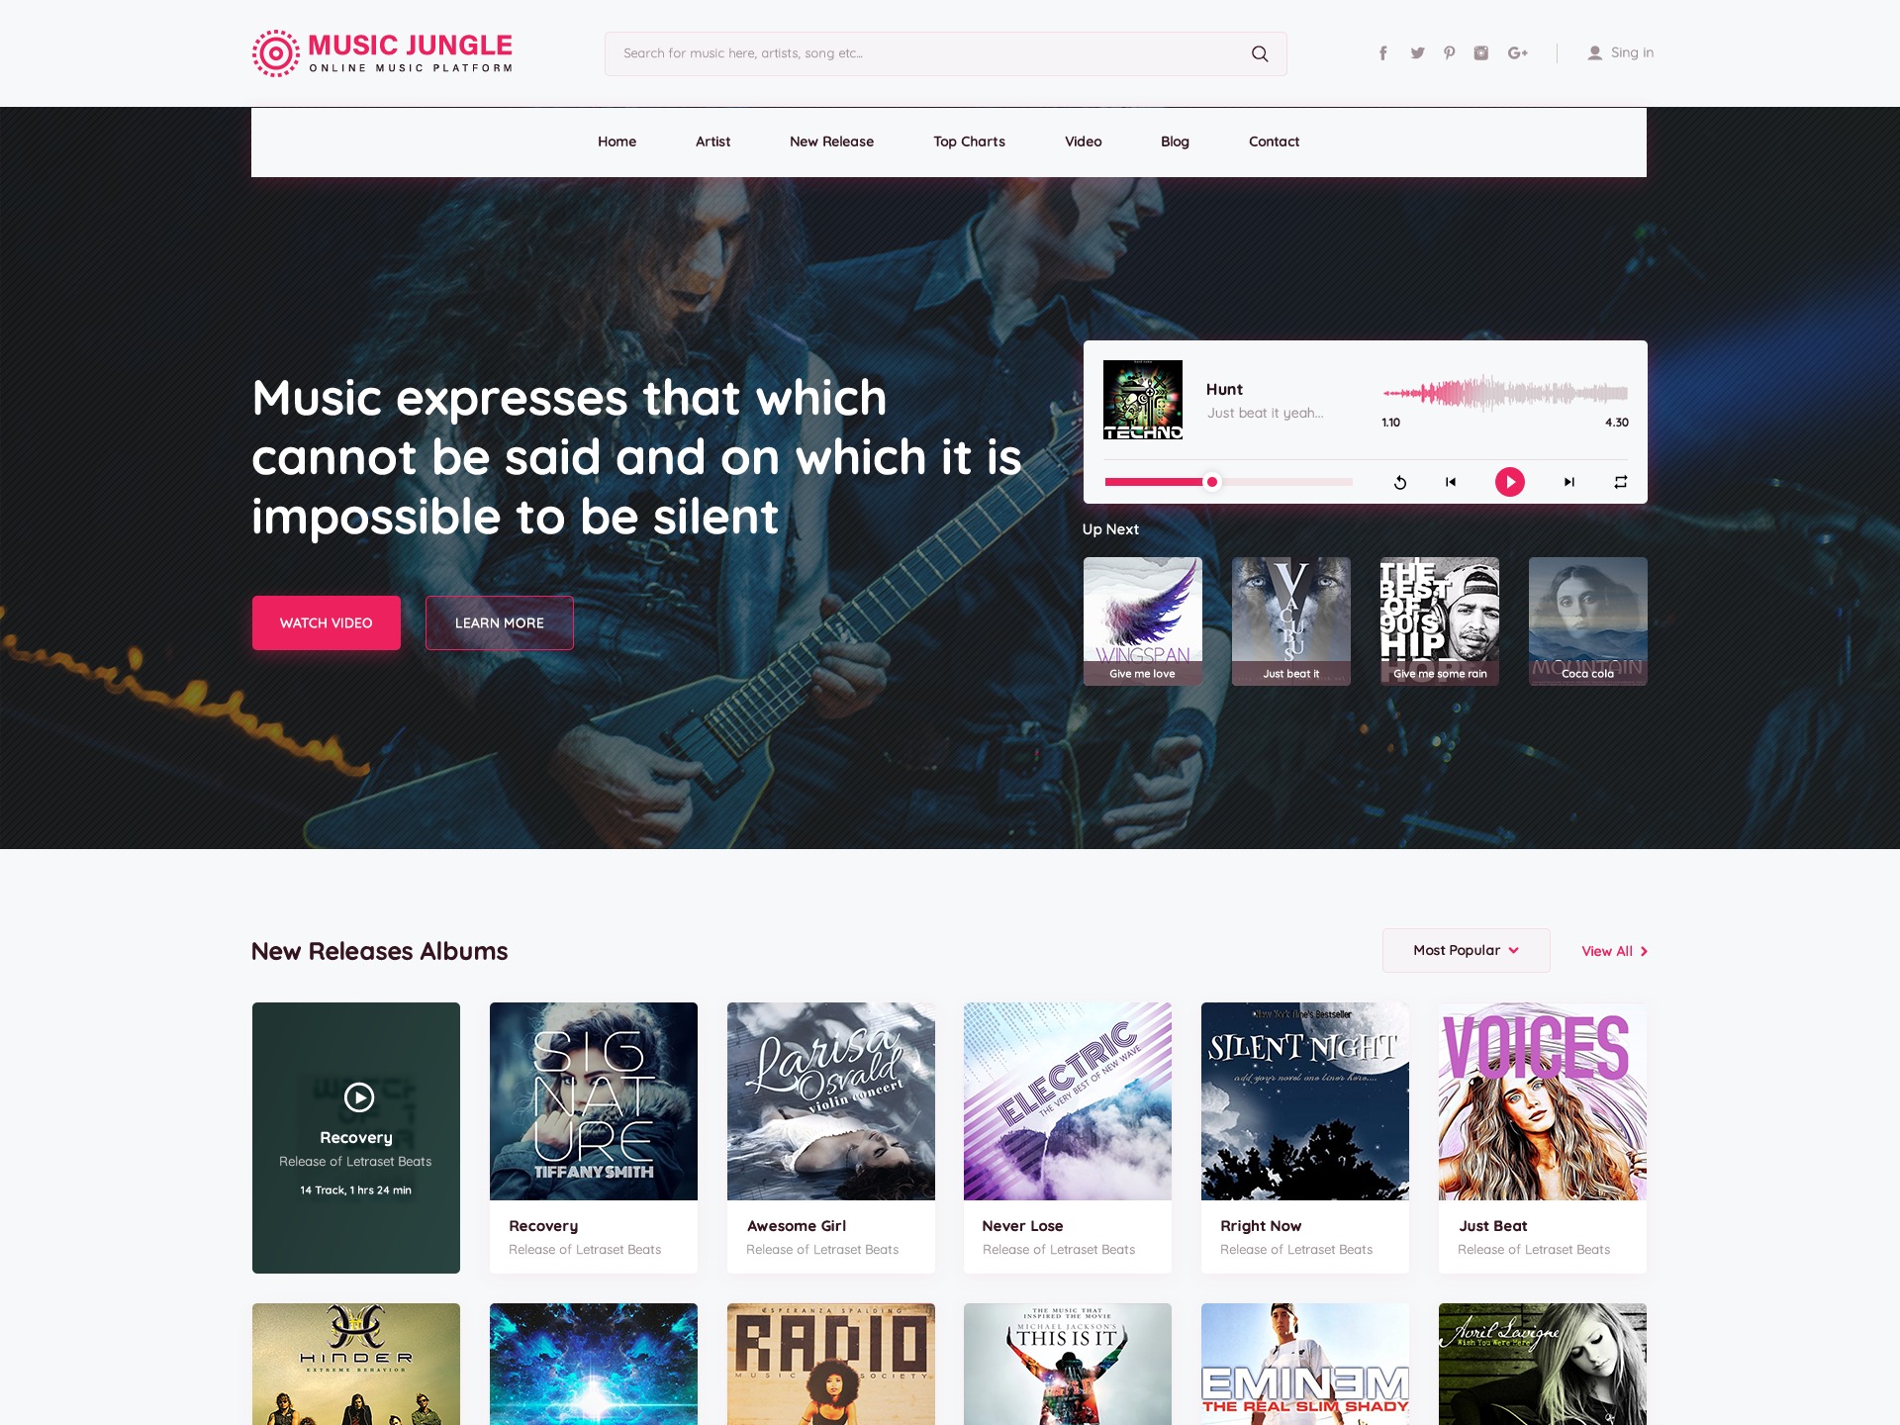Expand the Most Popular dropdown
1900x1425 pixels.
(x=1466, y=950)
